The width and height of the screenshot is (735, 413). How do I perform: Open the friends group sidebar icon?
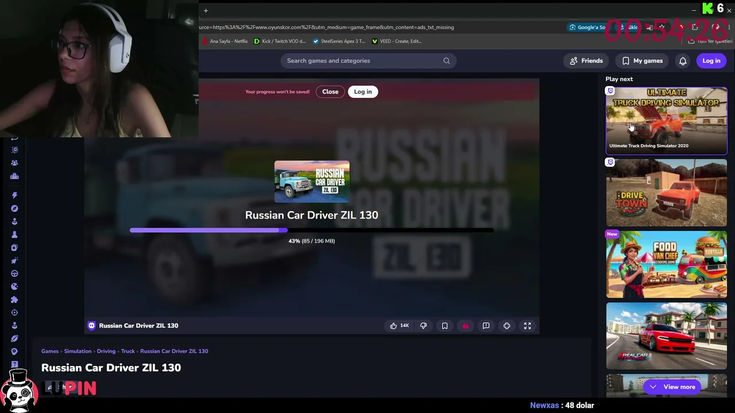coord(14,163)
